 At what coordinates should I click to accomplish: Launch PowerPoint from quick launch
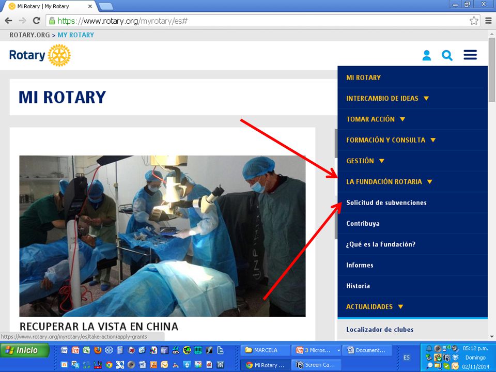click(x=75, y=350)
